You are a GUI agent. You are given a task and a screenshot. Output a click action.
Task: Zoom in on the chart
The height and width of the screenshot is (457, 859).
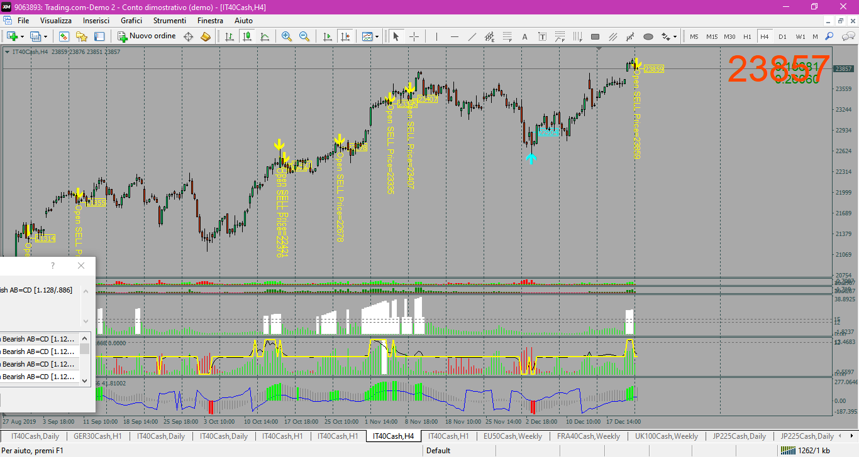287,36
